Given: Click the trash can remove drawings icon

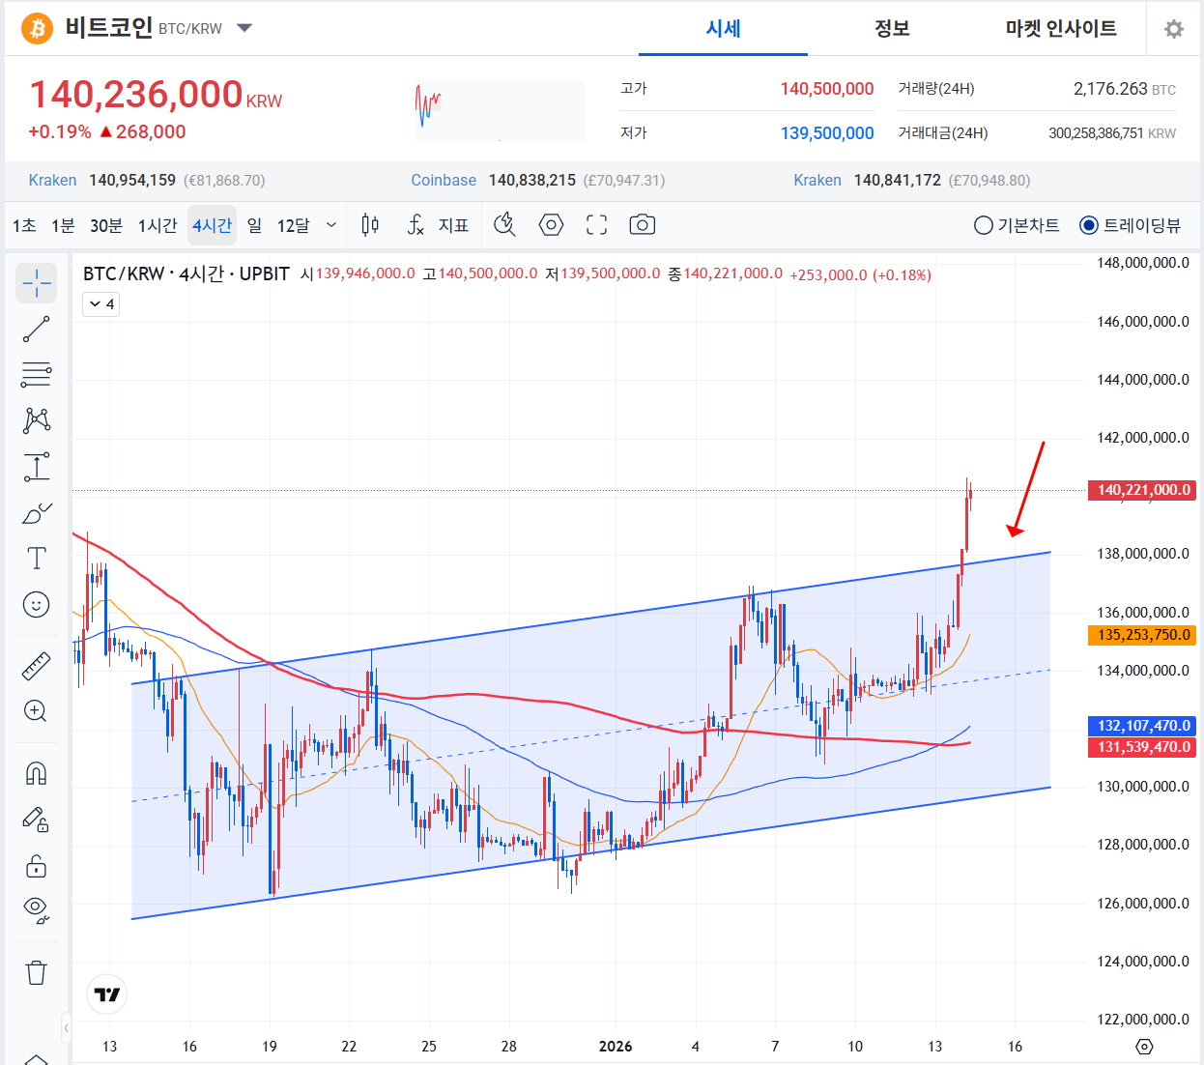Looking at the screenshot, I should pyautogui.click(x=37, y=972).
